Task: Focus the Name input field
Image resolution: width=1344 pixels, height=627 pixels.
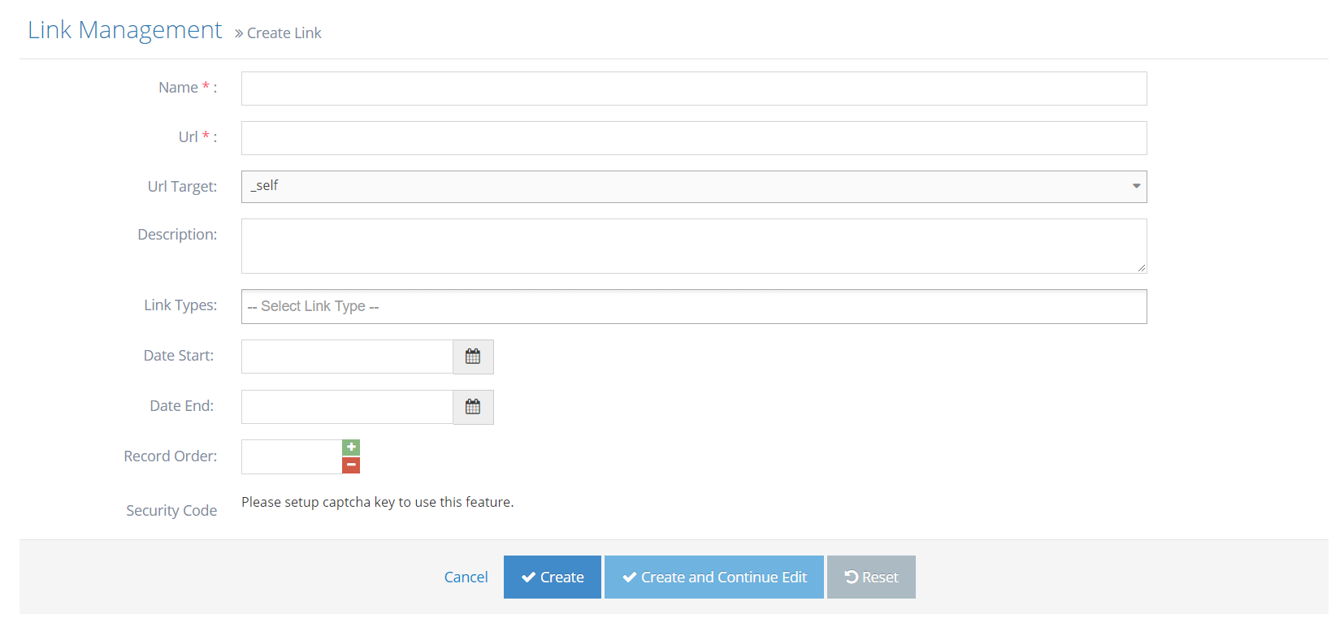Action: coord(694,89)
